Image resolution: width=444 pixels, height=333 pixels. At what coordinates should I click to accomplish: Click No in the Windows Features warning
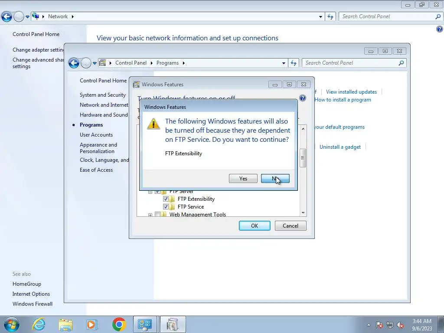tap(275, 178)
